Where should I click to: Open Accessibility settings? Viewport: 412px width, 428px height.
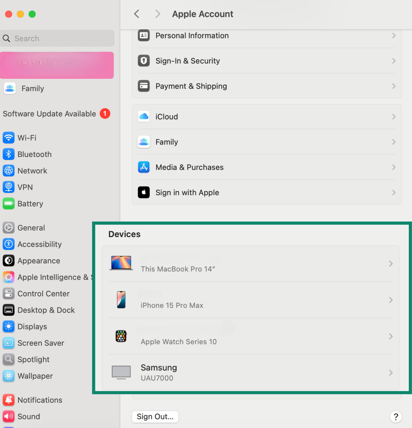click(40, 244)
